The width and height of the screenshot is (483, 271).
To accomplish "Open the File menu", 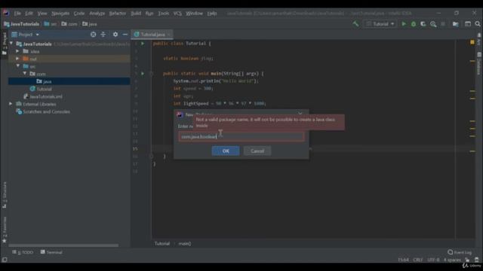I will [17, 14].
